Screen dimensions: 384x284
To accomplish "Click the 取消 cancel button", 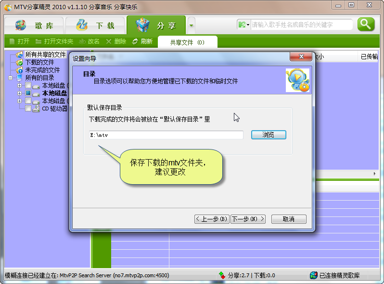I will click(289, 219).
